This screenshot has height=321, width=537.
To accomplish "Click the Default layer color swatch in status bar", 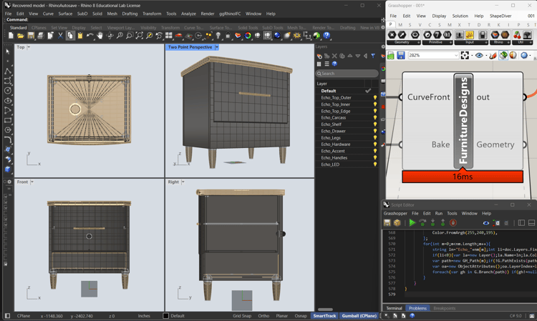I will coord(166,316).
